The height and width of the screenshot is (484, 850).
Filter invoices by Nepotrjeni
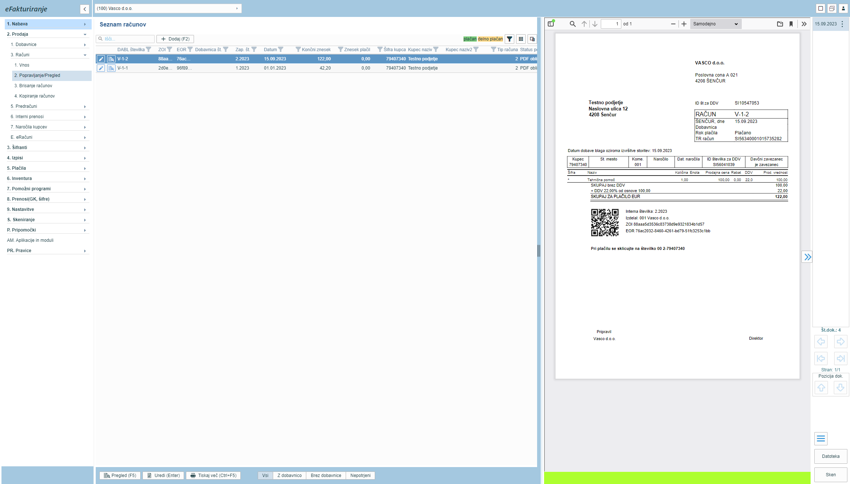click(x=360, y=476)
